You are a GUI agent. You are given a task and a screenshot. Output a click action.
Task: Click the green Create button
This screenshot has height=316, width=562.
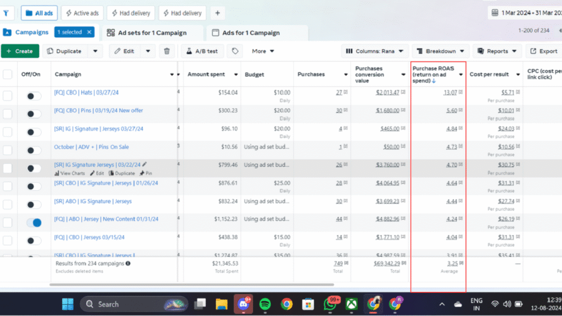[x=20, y=51]
